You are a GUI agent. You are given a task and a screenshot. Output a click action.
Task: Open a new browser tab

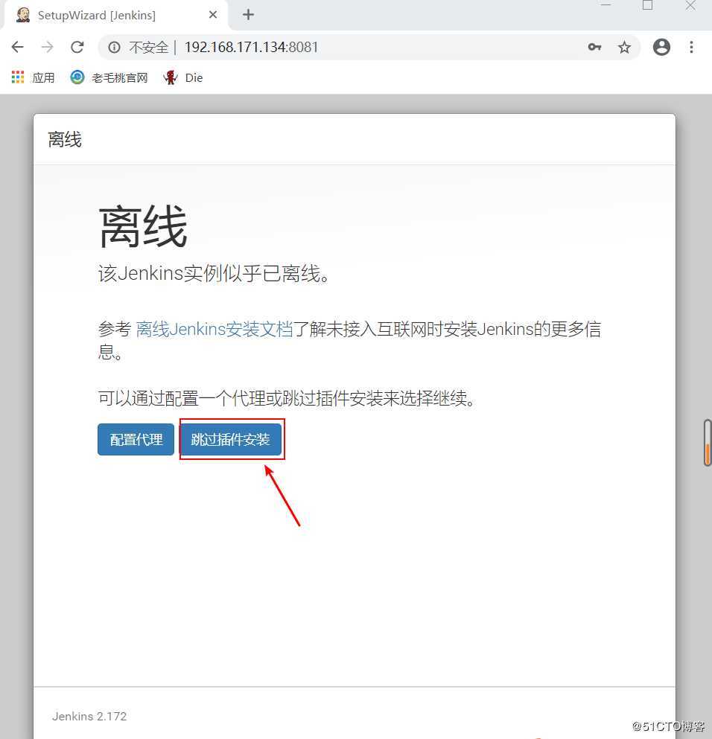(x=248, y=15)
